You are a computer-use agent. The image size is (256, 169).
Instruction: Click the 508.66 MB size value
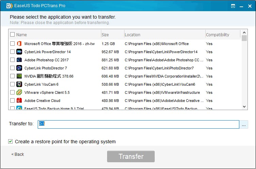[110, 84]
